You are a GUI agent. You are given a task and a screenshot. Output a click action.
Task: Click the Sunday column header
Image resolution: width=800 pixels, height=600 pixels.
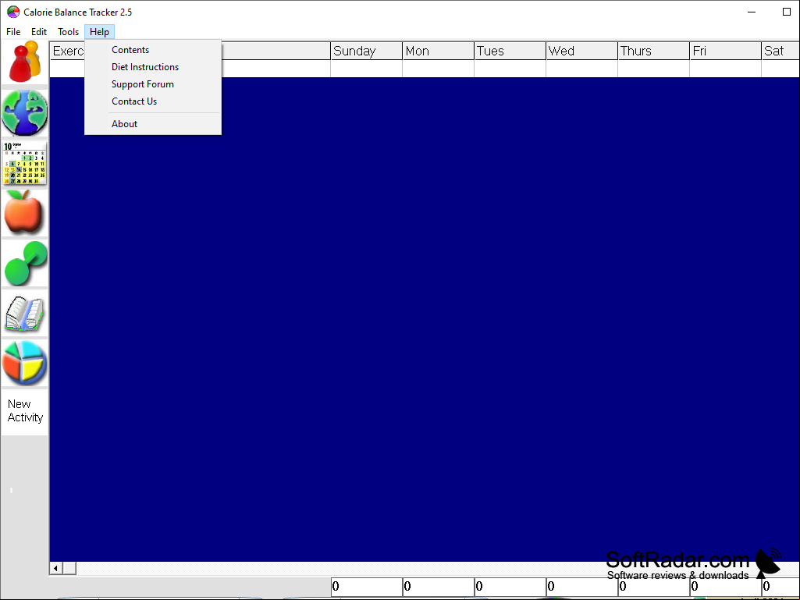click(x=366, y=51)
